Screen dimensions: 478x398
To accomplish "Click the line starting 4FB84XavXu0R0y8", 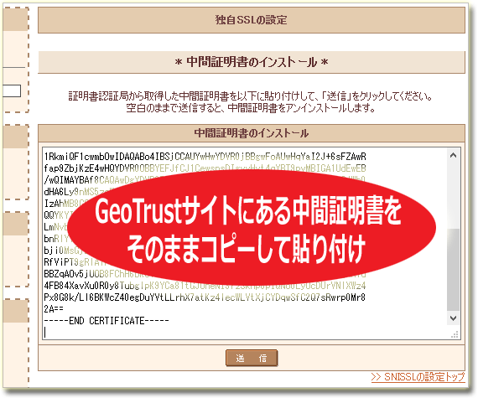I will [205, 286].
